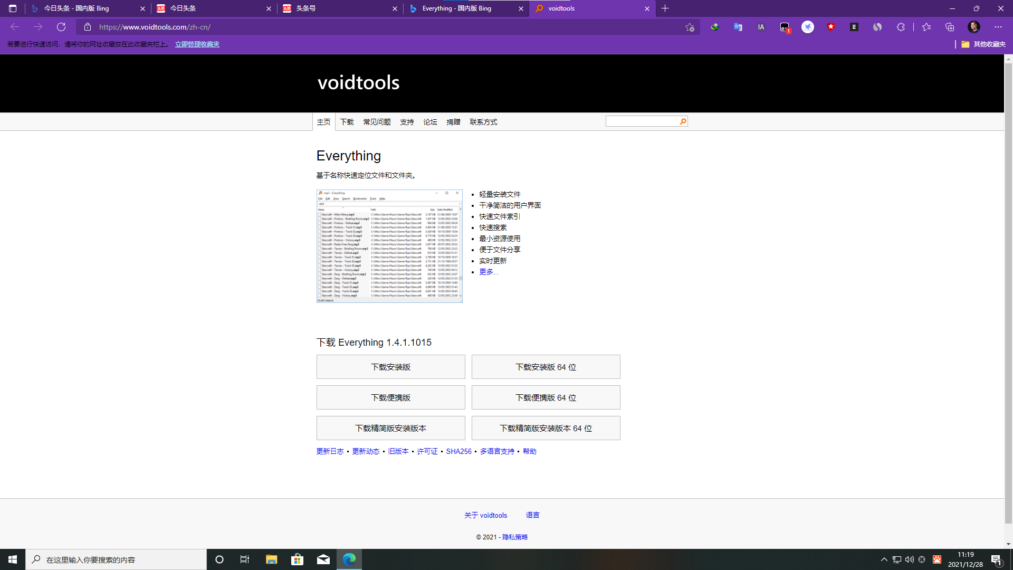Viewport: 1013px width, 570px height.
Task: Open the 下载 navigation menu item
Action: [347, 122]
